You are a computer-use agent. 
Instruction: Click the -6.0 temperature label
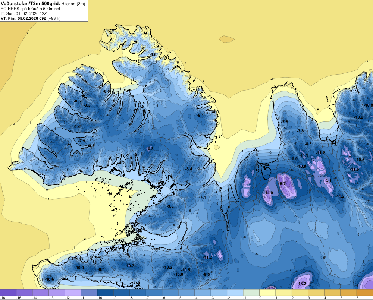[106, 92]
